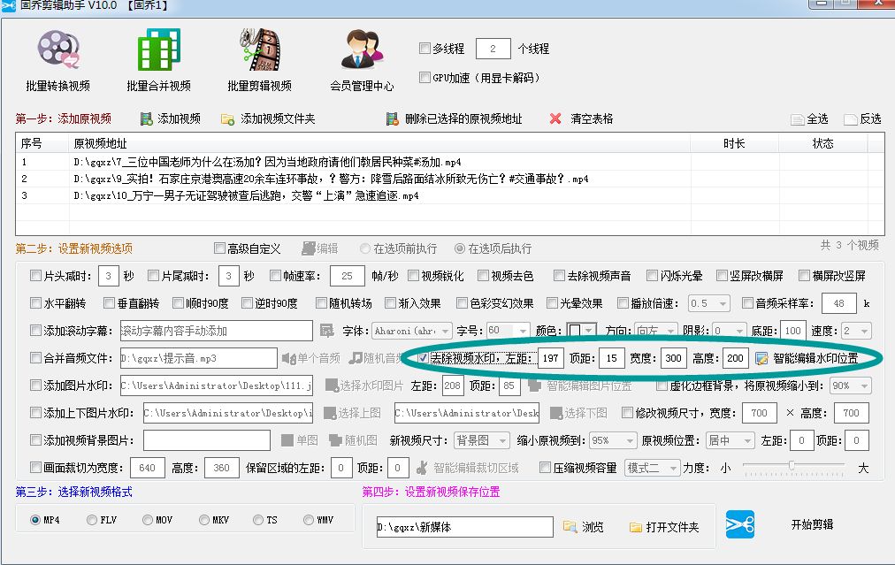Click the 添加视频文件夹 folder icon
Viewport: 895px width, 565px height.
pos(227,118)
